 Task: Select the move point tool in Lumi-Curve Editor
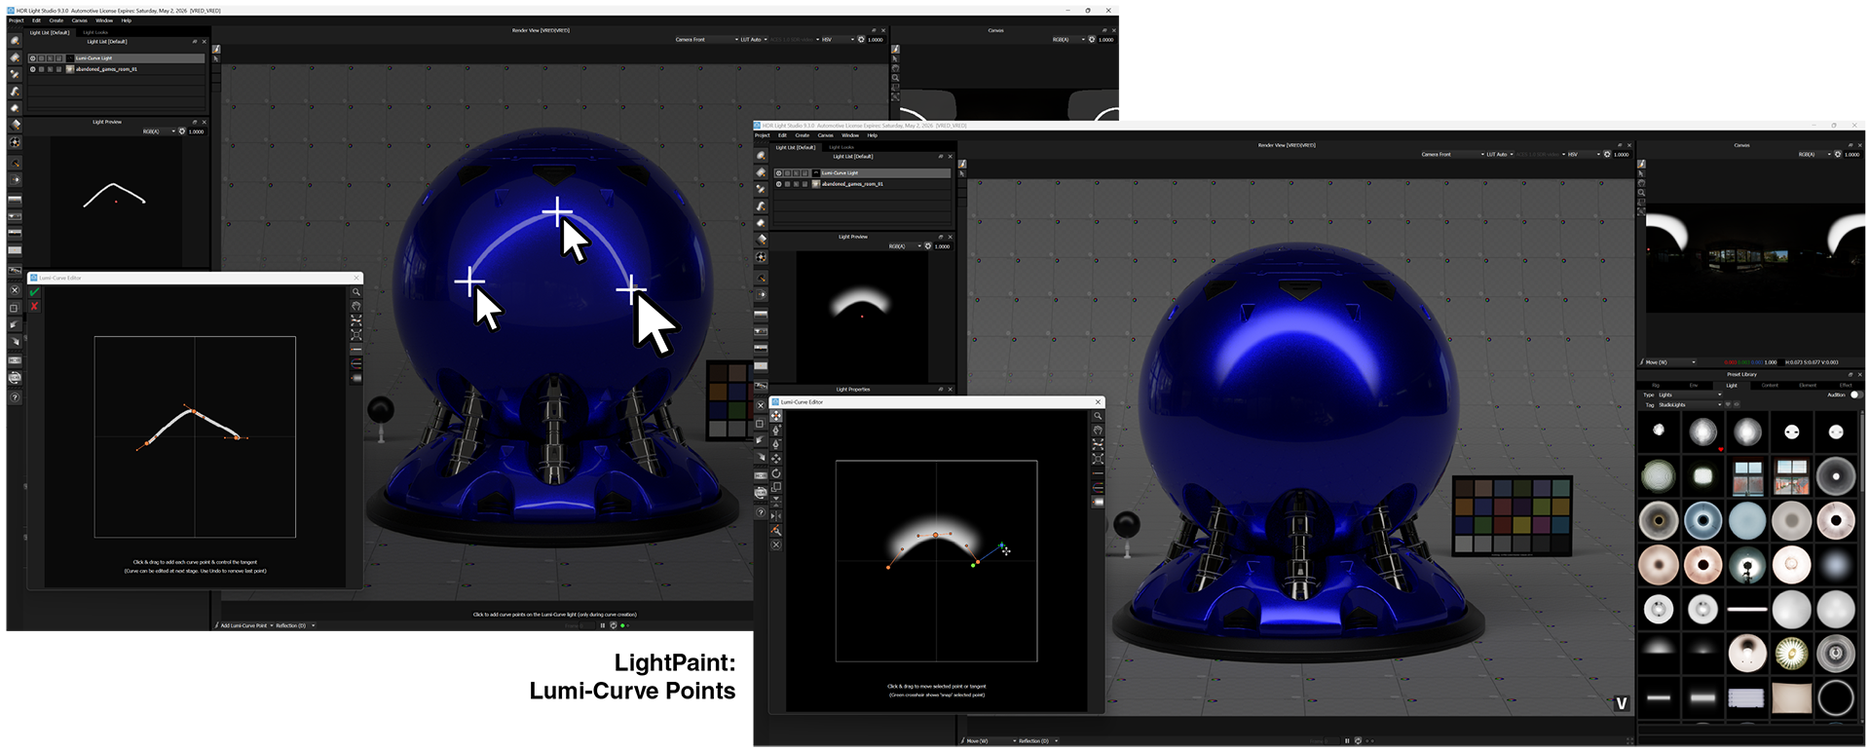tap(776, 416)
